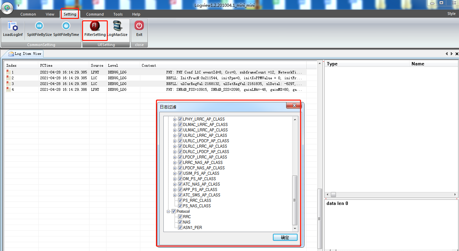The height and width of the screenshot is (251, 459).
Task: Select the Log Item View tab
Action: [25, 54]
